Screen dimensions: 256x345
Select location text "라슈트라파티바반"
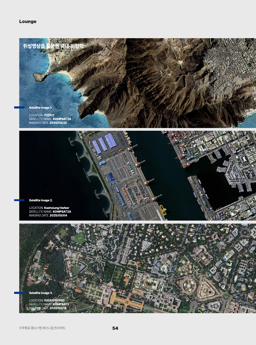tap(54, 301)
